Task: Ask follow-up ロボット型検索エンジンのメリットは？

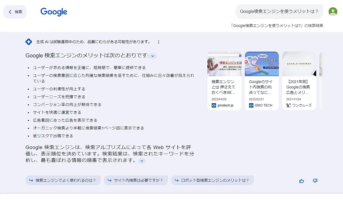Action: [x=213, y=180]
